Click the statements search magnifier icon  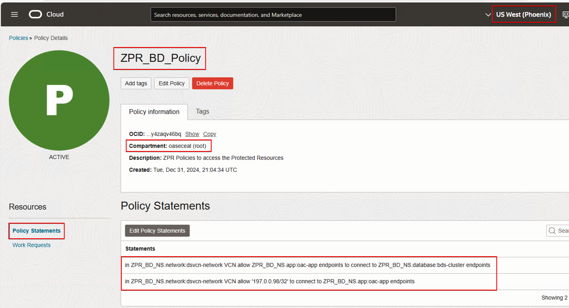point(552,231)
